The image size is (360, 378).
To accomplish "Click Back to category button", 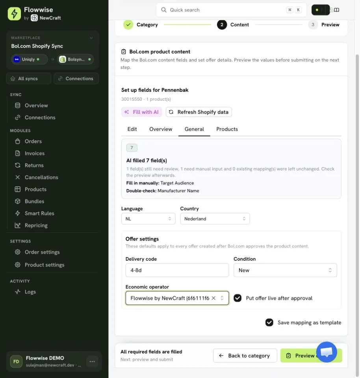I will pos(245,356).
